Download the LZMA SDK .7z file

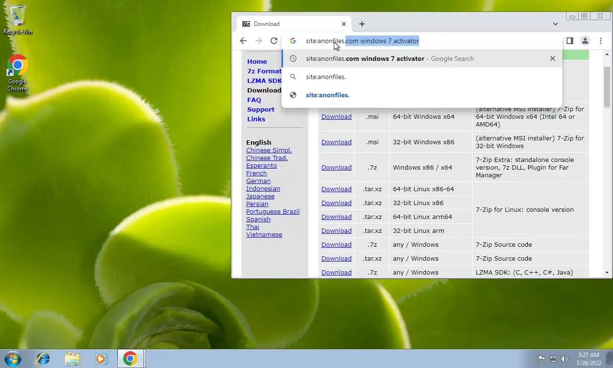click(x=336, y=272)
